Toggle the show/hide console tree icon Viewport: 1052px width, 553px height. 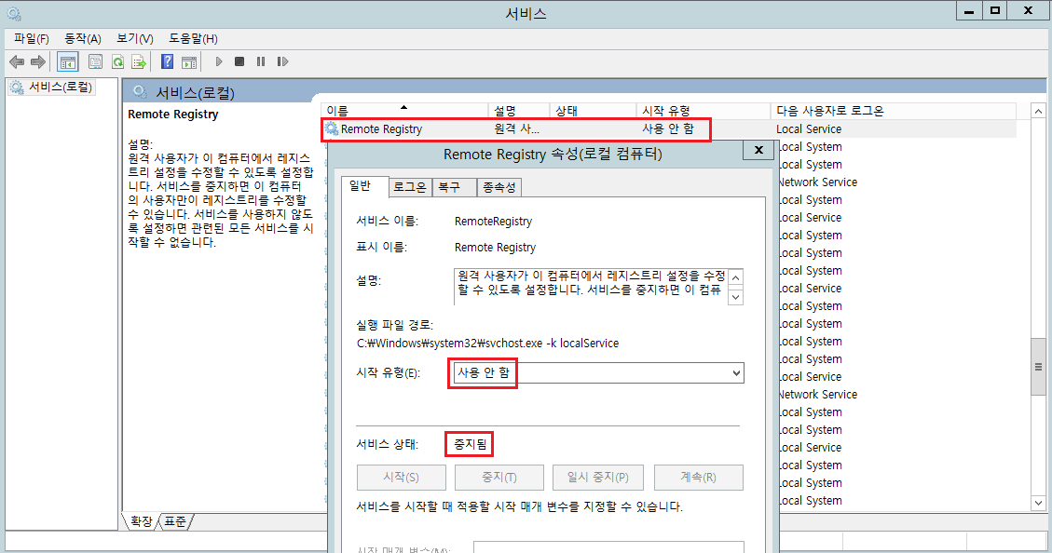(68, 62)
